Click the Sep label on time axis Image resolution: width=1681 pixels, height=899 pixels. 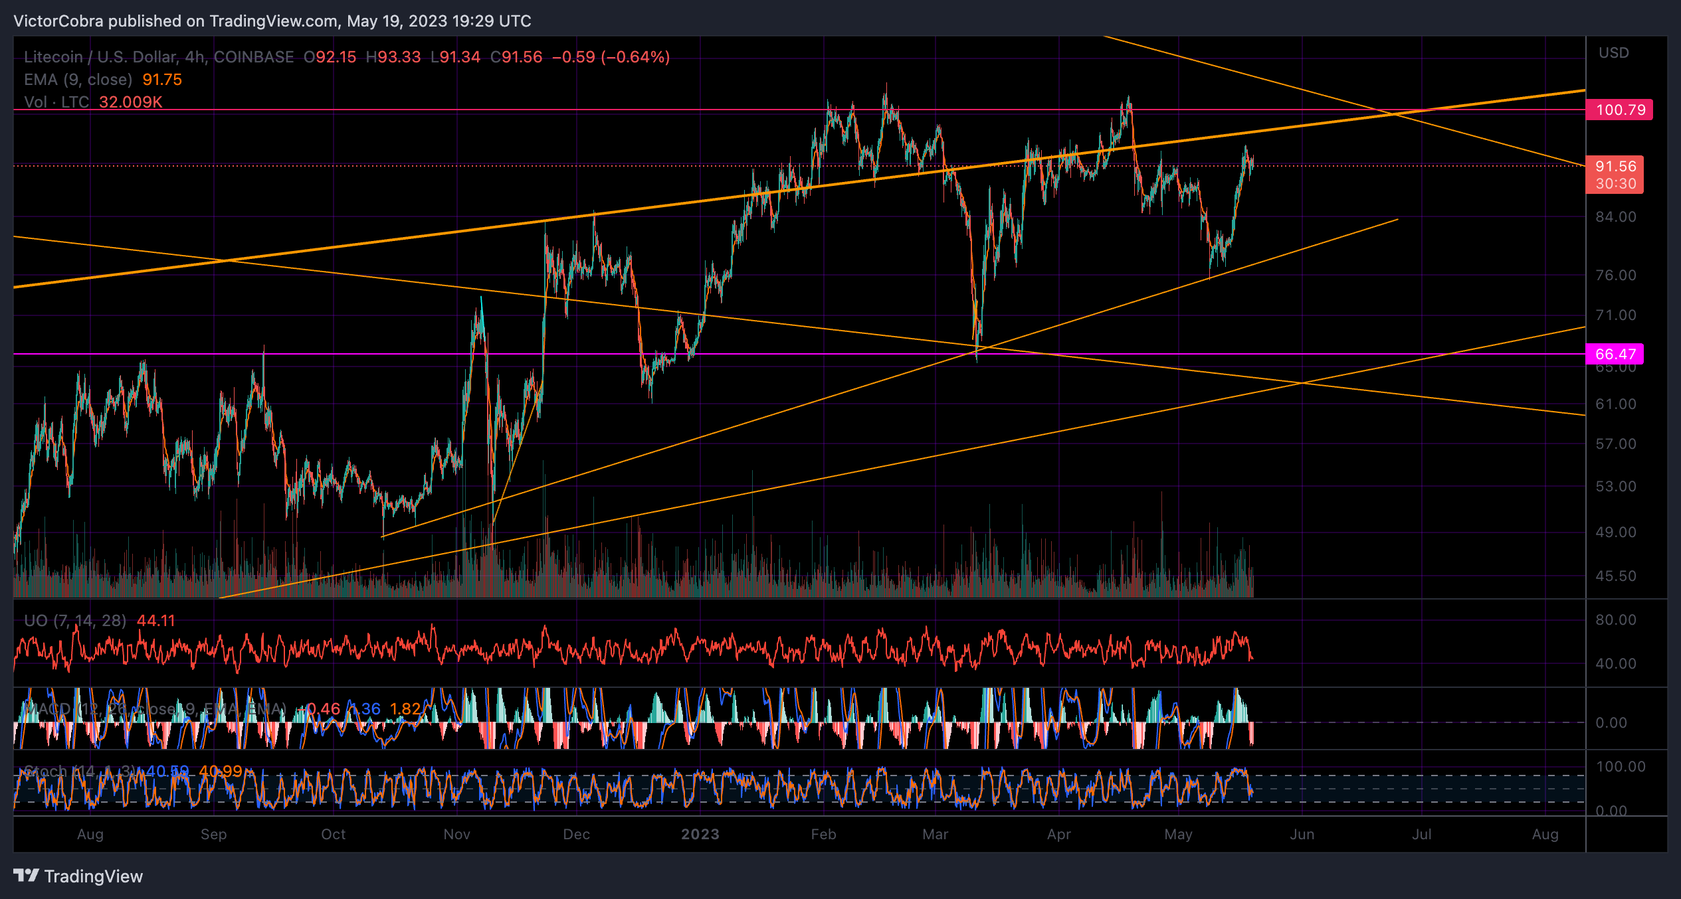tap(214, 835)
